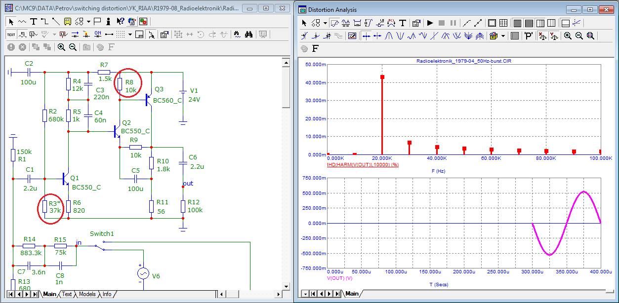
Task: Zoom out in Distortion Analysis plot
Action: click(578, 36)
